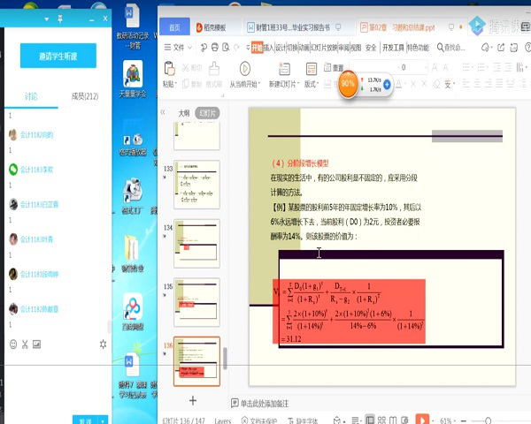Expand the New Slide (新建幻灯片) dropdown
Viewport: 531px width, 424px height.
(298, 84)
